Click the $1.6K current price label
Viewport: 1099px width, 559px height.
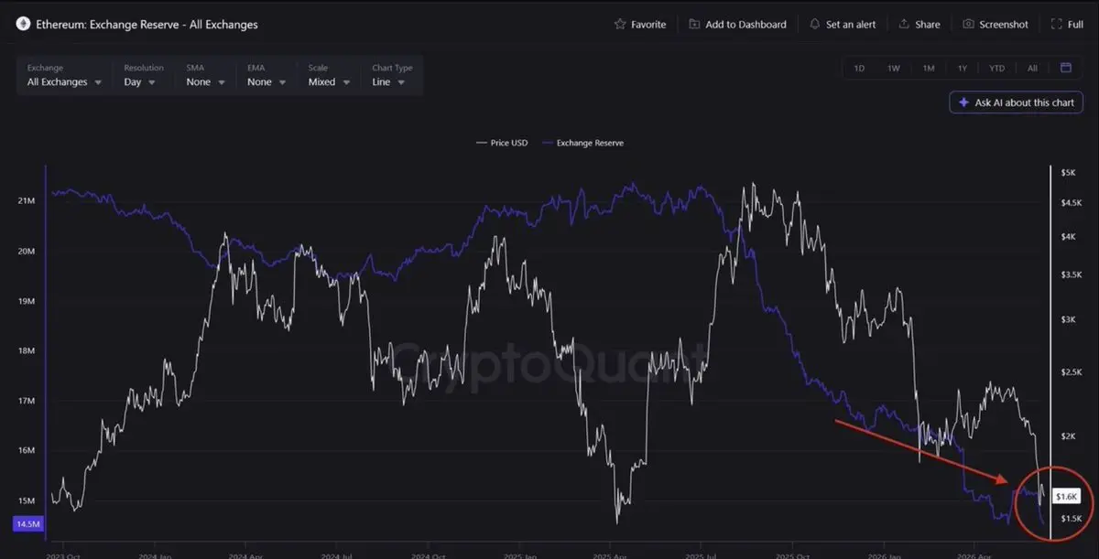(1066, 496)
